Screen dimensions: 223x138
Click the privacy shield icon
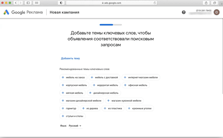tap(61, 3)
